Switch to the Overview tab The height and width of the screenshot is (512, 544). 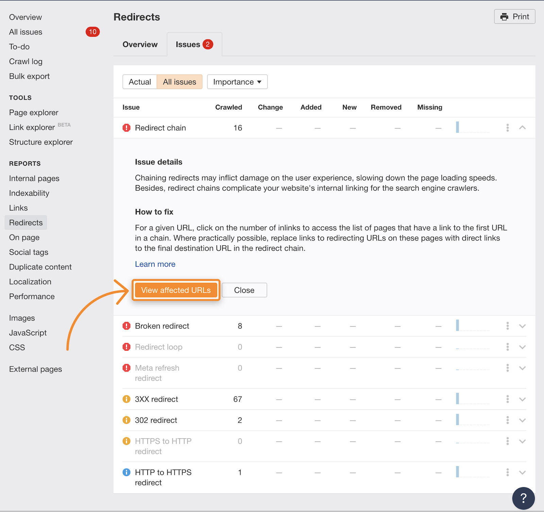(140, 45)
